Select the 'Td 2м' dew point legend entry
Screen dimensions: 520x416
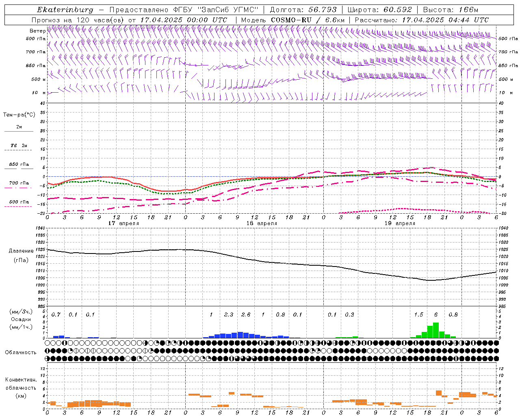click(x=19, y=145)
